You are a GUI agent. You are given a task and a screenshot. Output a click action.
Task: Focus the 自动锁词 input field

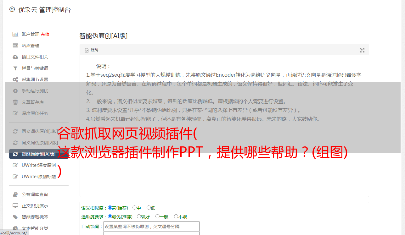point(151,227)
